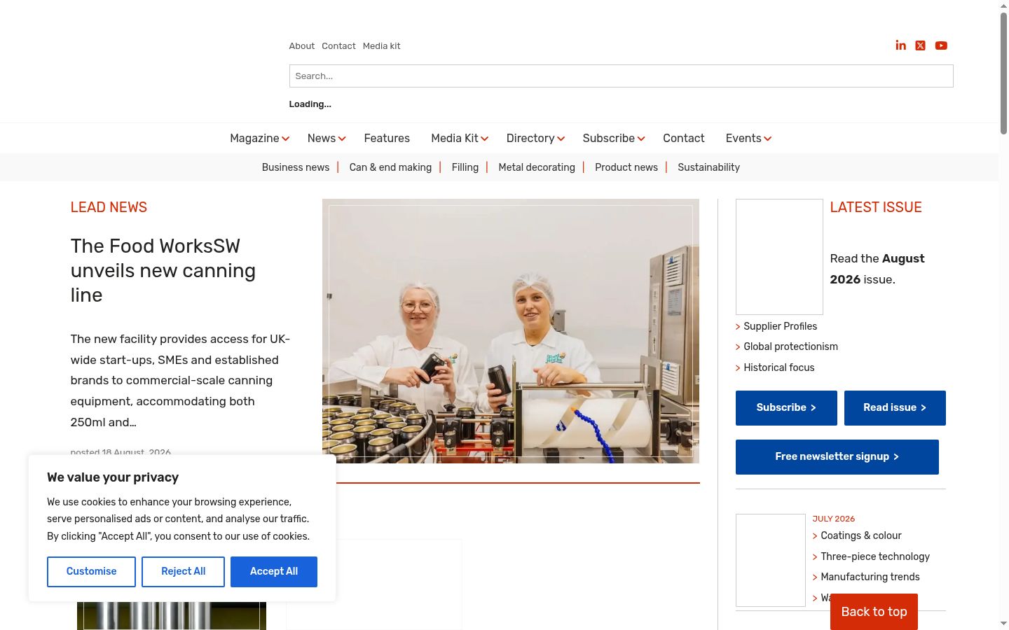Focus the Search input field

622,76
